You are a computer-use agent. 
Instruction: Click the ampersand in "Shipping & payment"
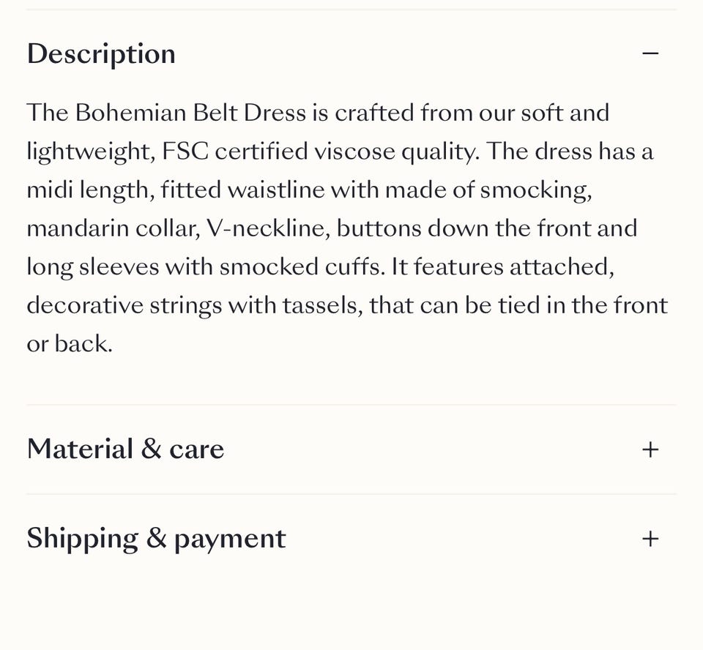click(156, 539)
